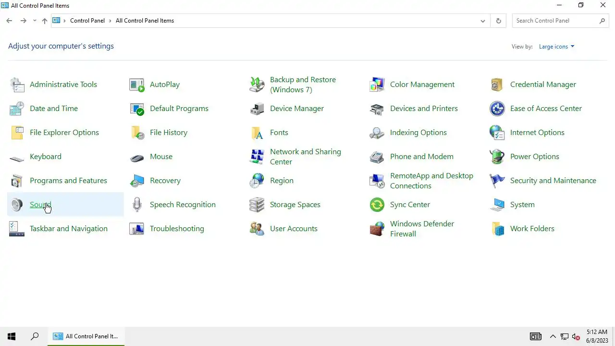The width and height of the screenshot is (615, 346).
Task: Expand the chevron after Control Panel breadcrumb
Action: pos(110,21)
